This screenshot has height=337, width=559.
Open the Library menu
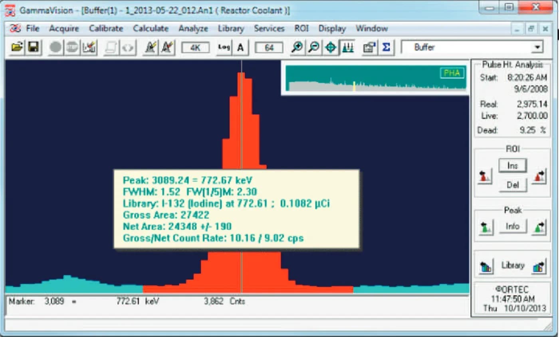coord(231,28)
